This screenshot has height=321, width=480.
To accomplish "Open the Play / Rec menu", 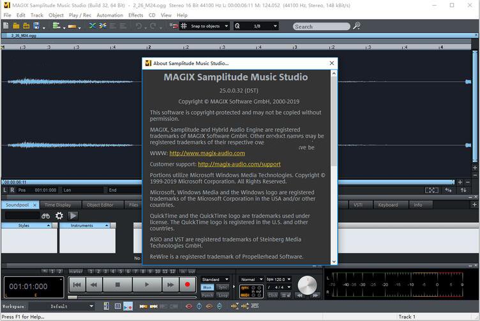I will click(80, 15).
